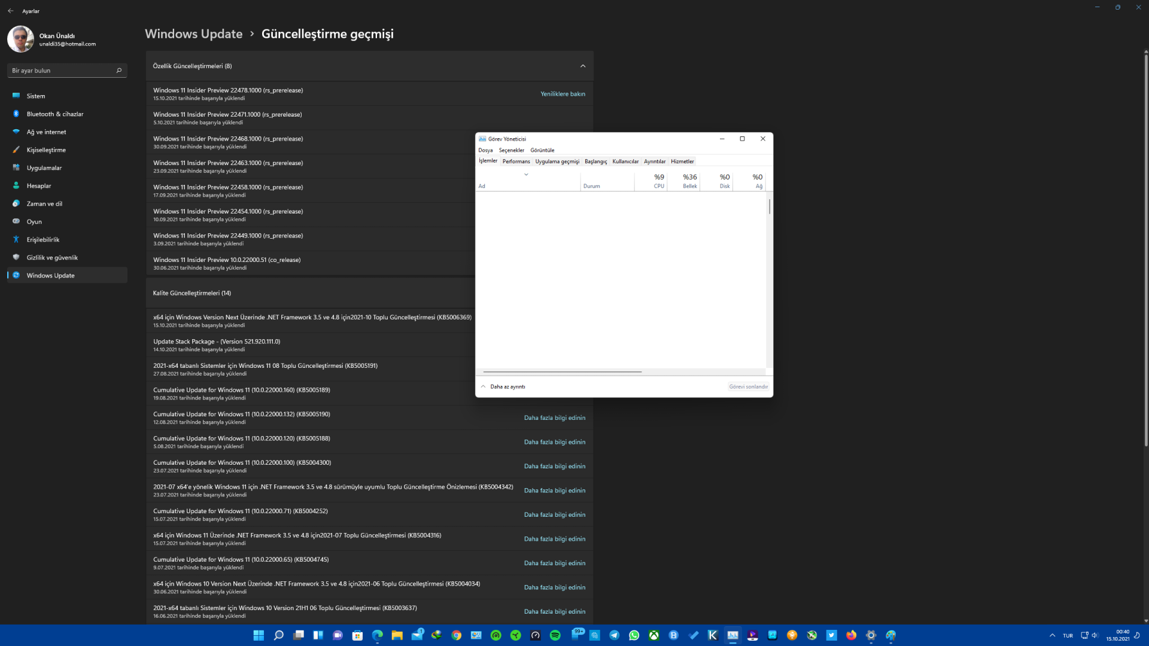Image resolution: width=1149 pixels, height=646 pixels.
Task: Open Telegram from the taskbar
Action: click(x=614, y=635)
